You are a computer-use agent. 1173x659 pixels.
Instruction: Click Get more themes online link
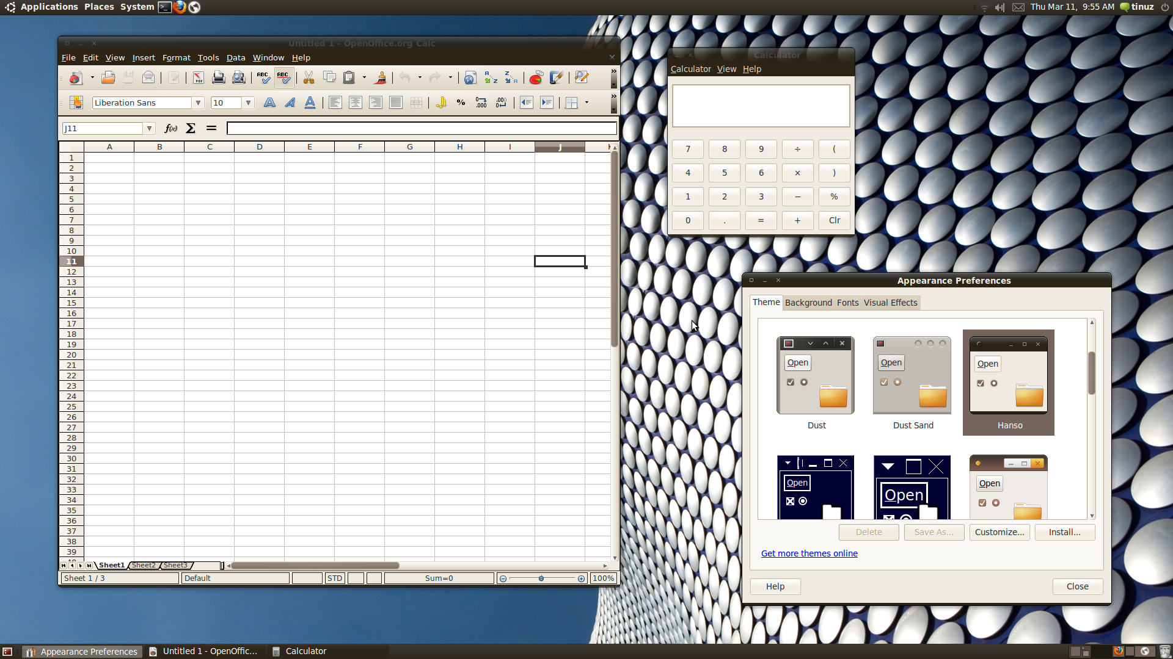tap(809, 553)
